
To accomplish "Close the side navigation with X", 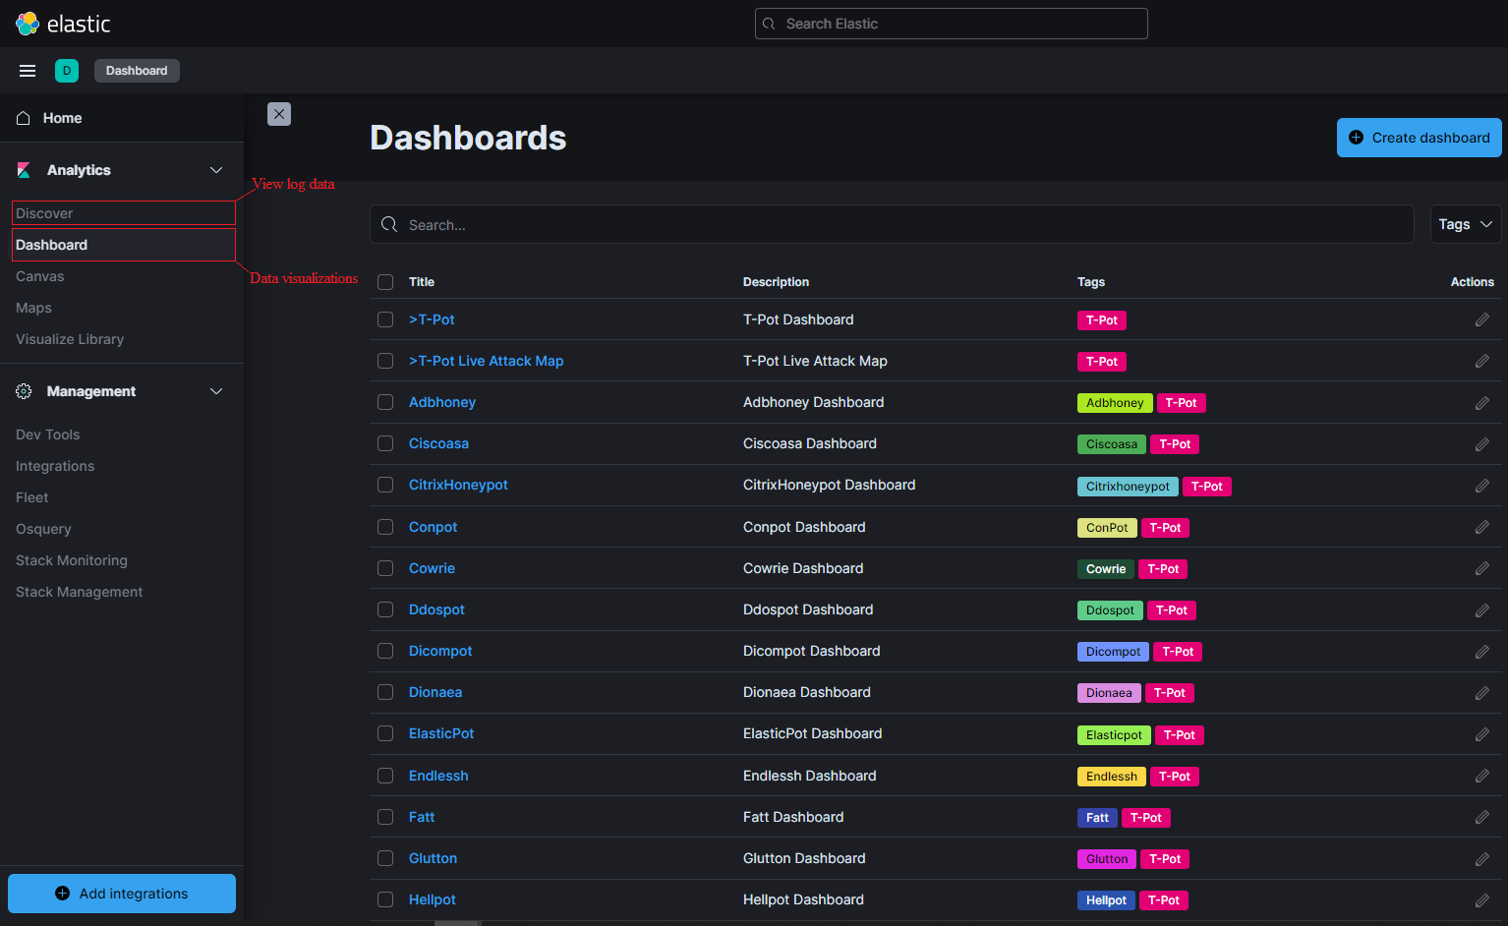I will (x=279, y=114).
